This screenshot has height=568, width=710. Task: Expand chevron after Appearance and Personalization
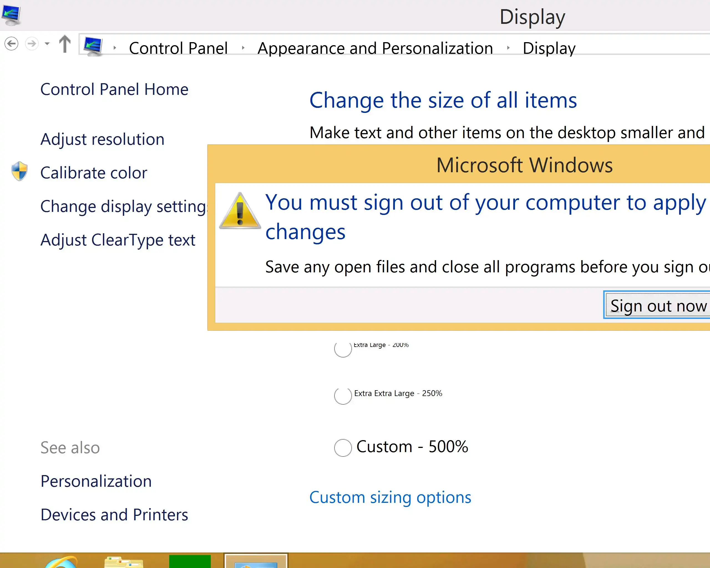[x=508, y=48]
